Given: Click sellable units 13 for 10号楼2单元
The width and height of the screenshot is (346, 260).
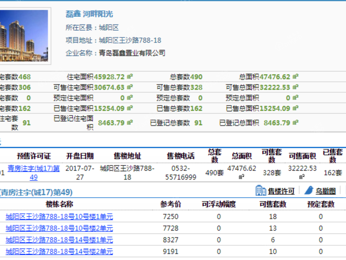Looking at the screenshot, I should (x=273, y=229).
